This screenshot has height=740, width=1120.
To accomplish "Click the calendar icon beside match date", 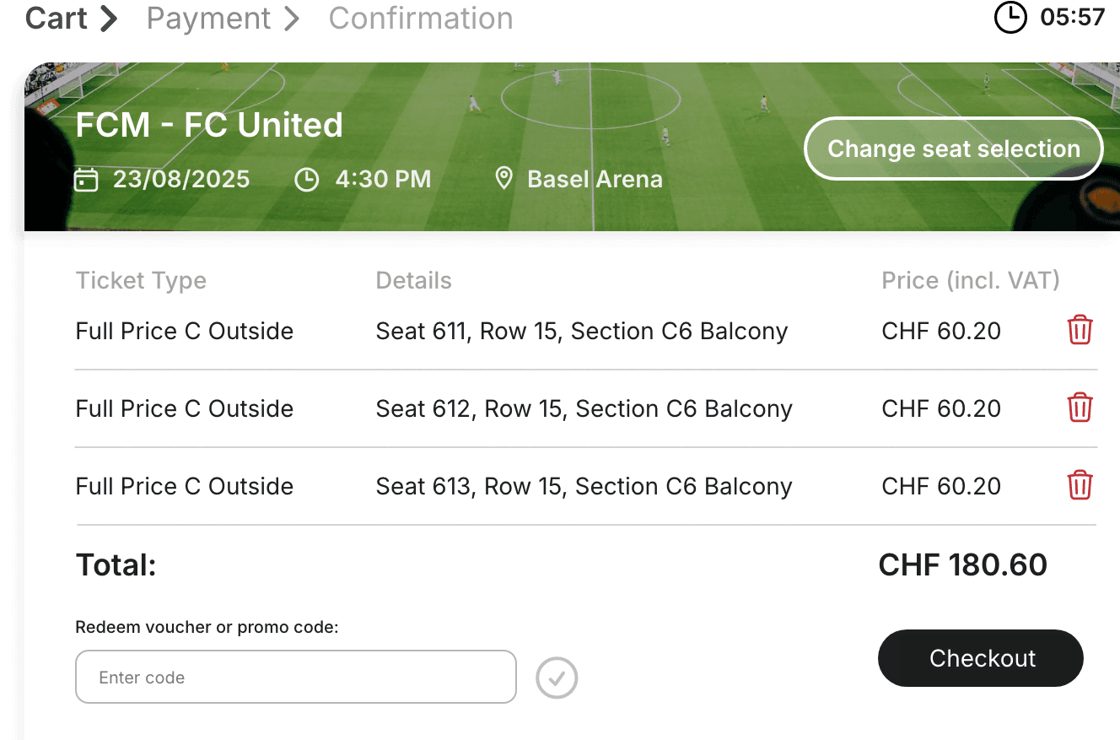I will pos(86,180).
